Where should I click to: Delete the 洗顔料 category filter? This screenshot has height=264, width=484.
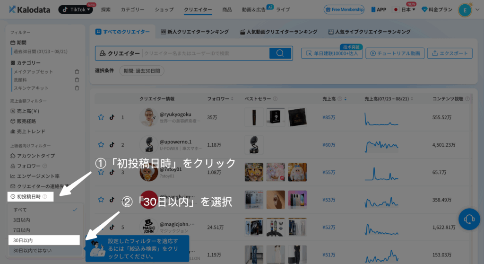coord(77,80)
